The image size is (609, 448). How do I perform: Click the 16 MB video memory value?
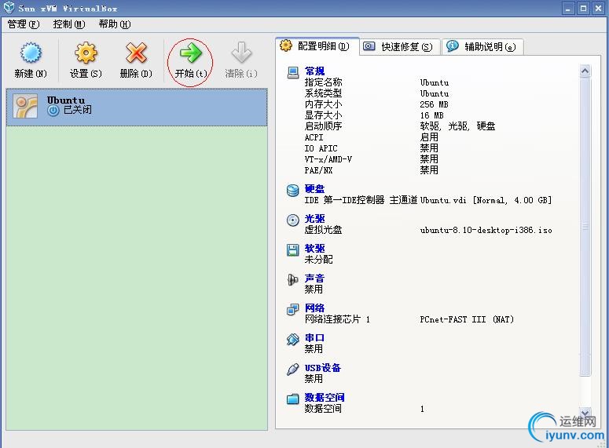(x=431, y=115)
